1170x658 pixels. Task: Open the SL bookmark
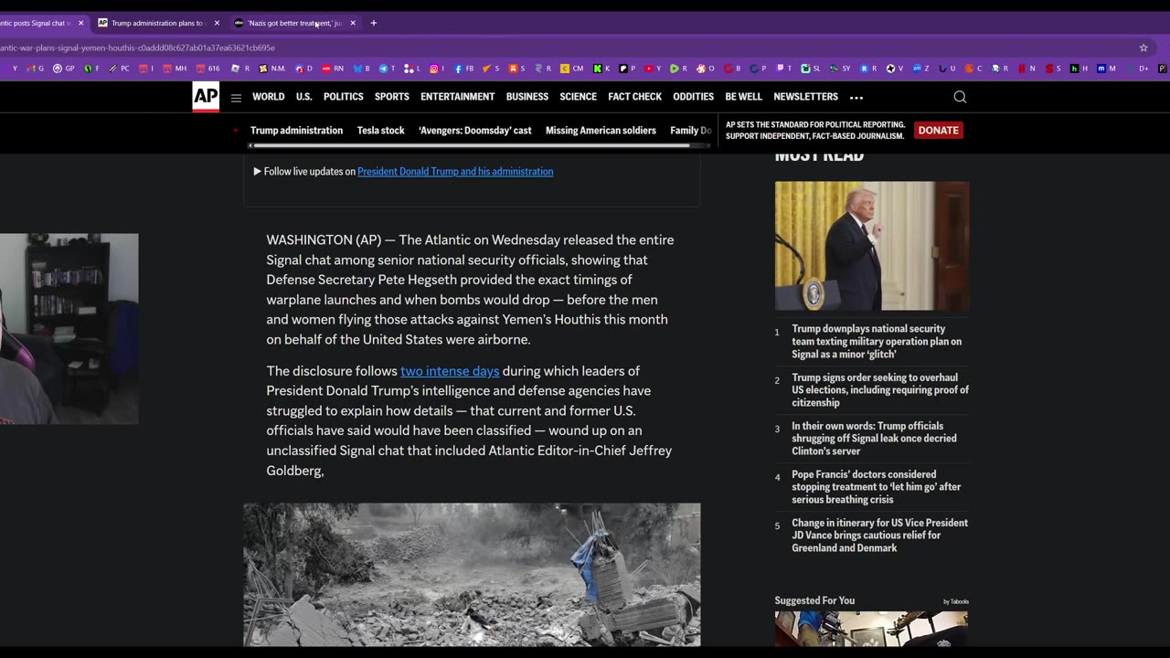coord(811,69)
